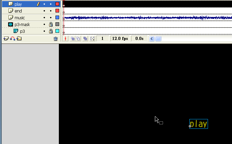The width and height of the screenshot is (232, 144).
Task: Click gray outline swatch of p3-mask layer
Action: [x=57, y=24]
